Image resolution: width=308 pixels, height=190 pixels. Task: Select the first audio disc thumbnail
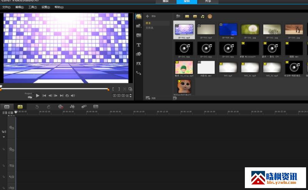point(184,48)
